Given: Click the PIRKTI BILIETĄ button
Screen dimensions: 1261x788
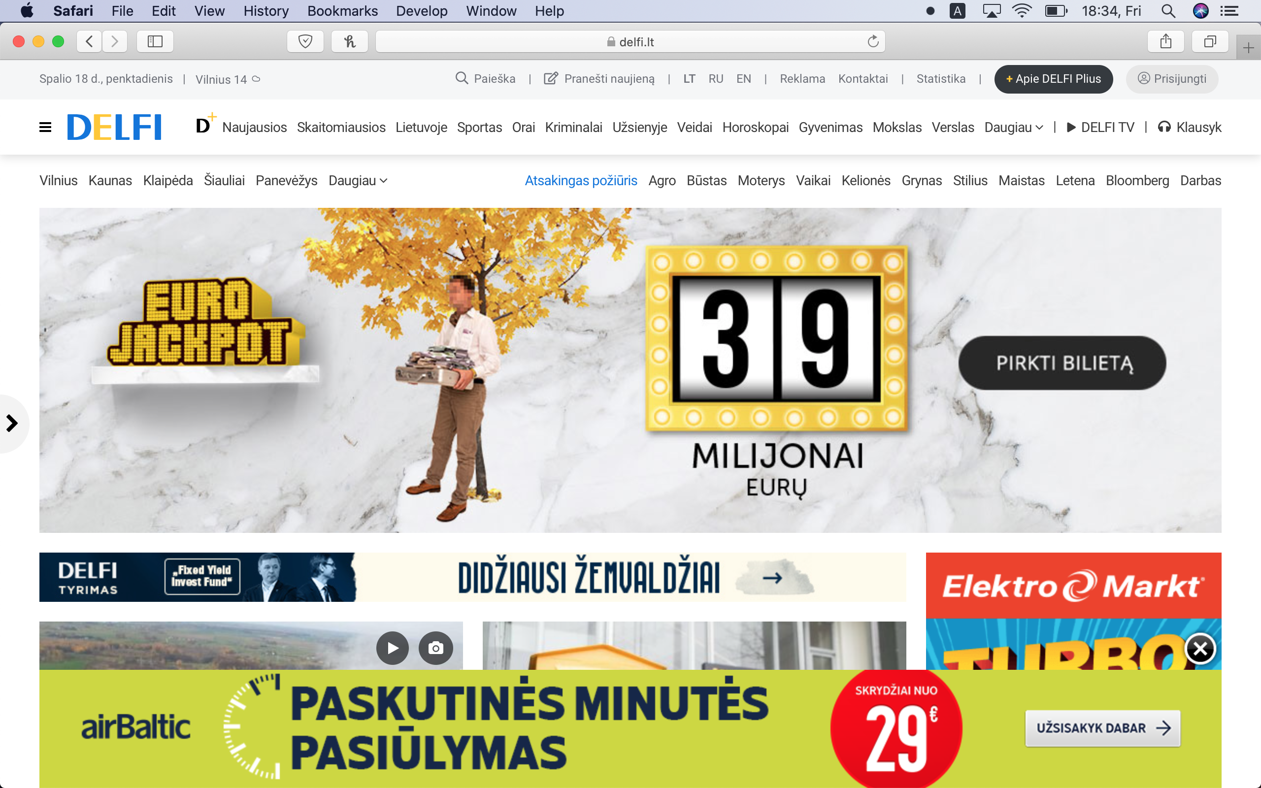Looking at the screenshot, I should (1062, 363).
